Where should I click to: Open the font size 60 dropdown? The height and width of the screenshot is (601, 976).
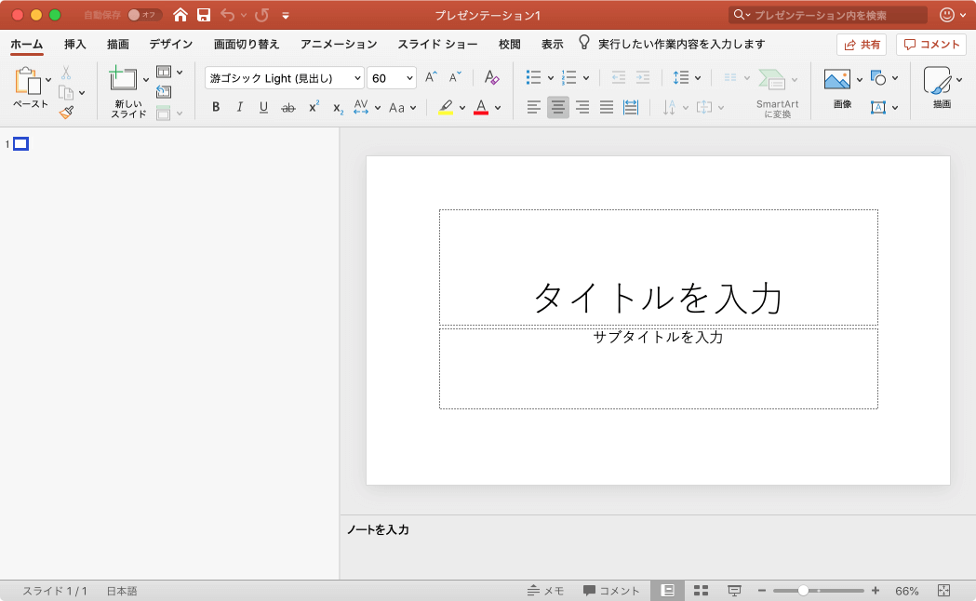coord(410,78)
